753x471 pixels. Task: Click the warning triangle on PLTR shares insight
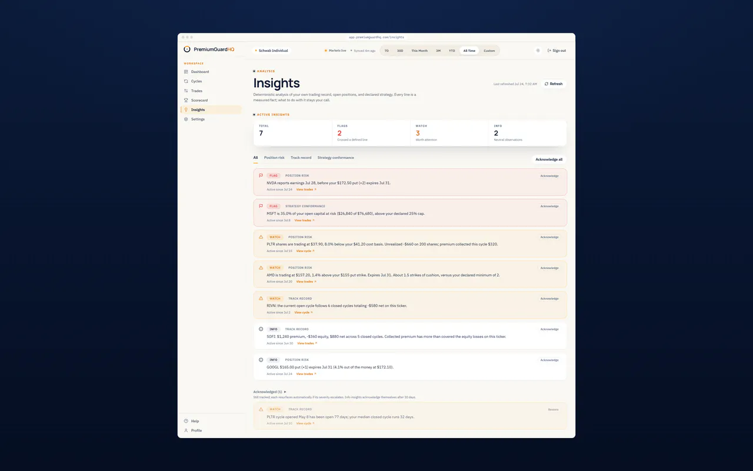tap(261, 237)
